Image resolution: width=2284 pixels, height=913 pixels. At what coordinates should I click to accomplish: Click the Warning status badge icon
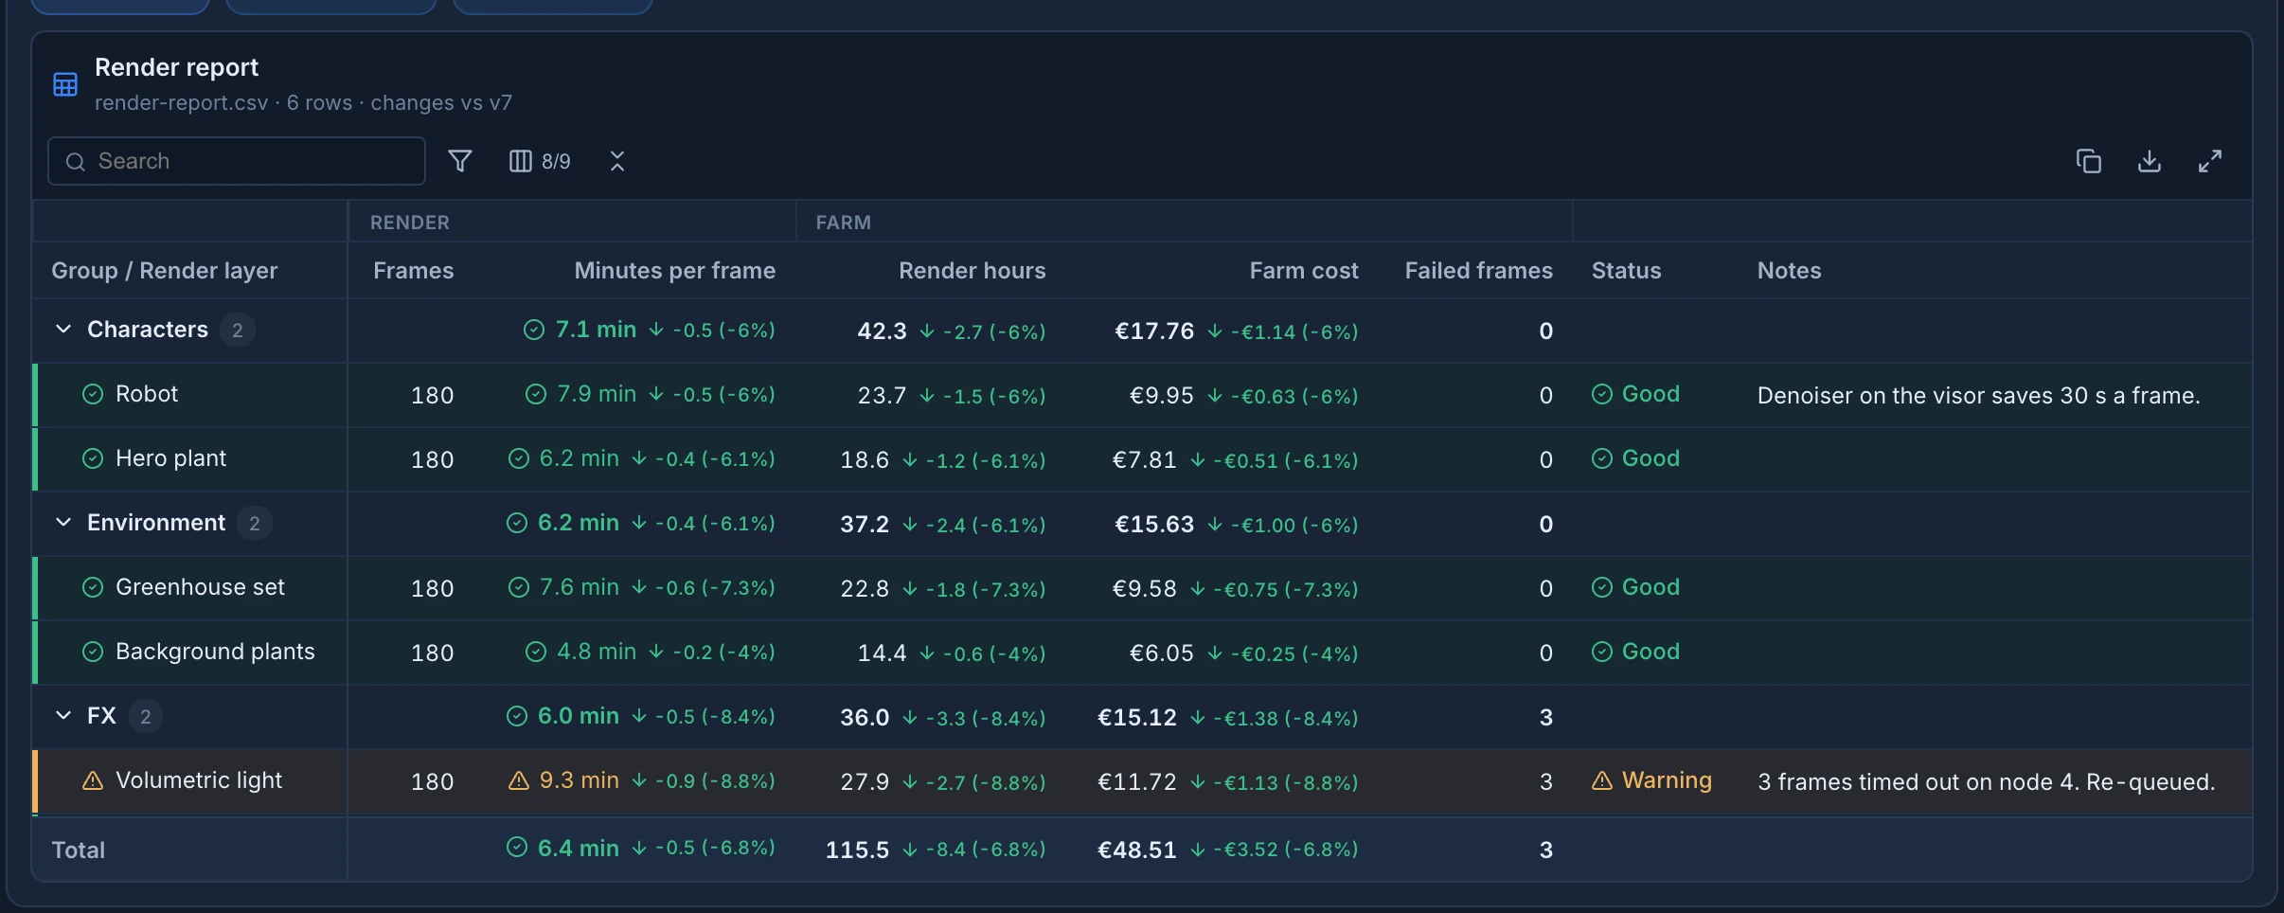(1602, 780)
